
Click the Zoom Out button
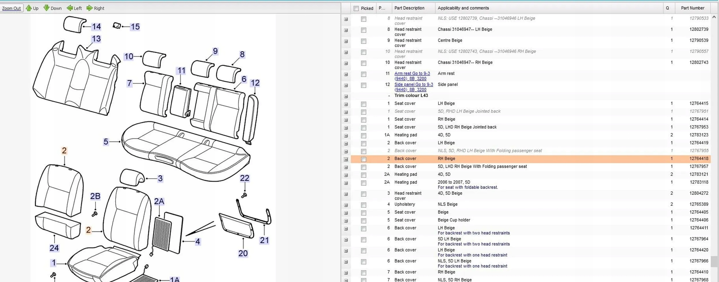(12, 8)
